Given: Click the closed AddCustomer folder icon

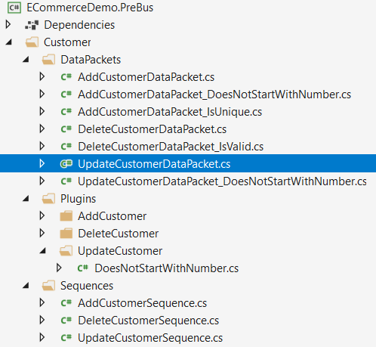Looking at the screenshot, I should click(66, 216).
